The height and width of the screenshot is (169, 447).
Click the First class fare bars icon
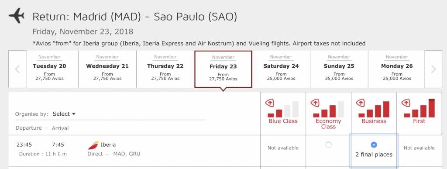[419, 108]
